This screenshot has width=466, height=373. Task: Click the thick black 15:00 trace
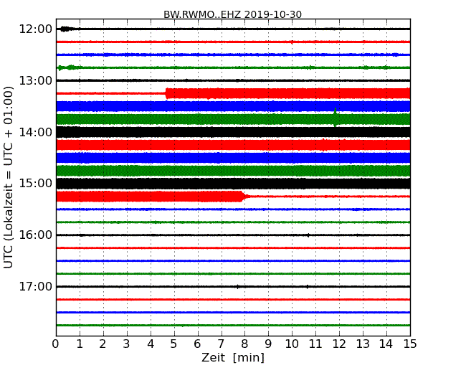pyautogui.click(x=233, y=184)
